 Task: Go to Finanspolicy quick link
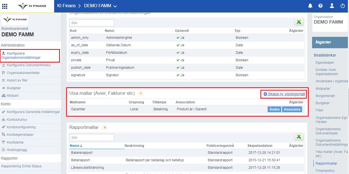(325, 171)
